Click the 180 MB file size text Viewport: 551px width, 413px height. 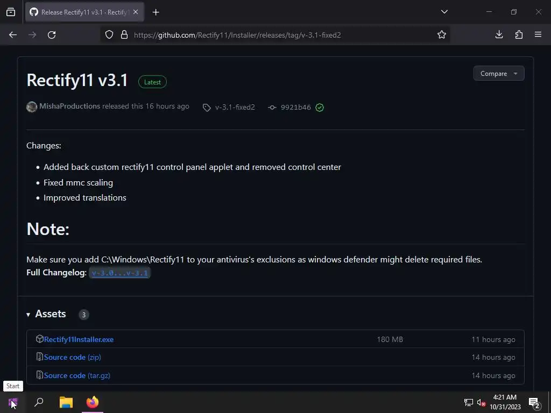click(x=390, y=340)
